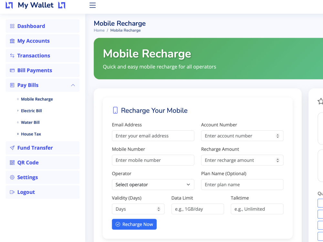Open Fund Transfer menu item

43,148
